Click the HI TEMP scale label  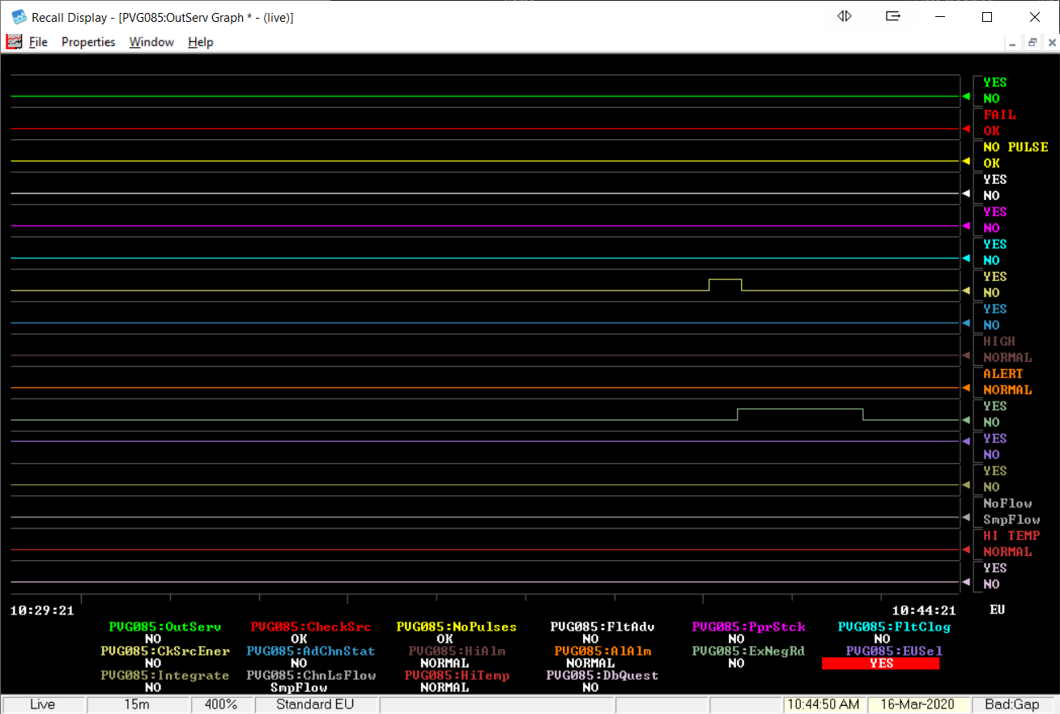coord(1011,536)
